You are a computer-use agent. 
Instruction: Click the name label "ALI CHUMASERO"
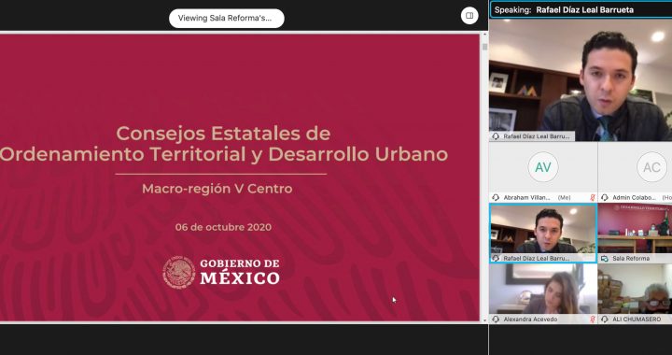[637, 319]
